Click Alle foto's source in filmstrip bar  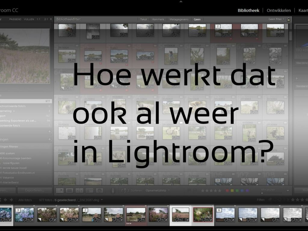(25, 200)
